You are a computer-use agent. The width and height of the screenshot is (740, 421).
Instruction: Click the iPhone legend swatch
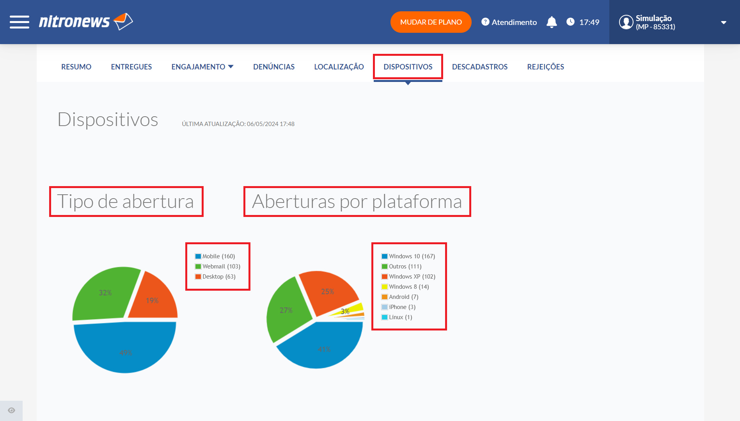tap(385, 307)
